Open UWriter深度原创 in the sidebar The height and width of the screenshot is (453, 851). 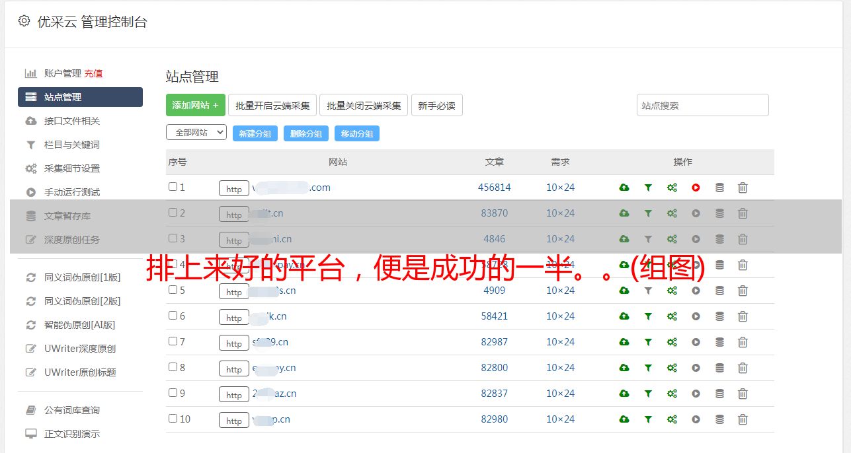click(x=80, y=349)
